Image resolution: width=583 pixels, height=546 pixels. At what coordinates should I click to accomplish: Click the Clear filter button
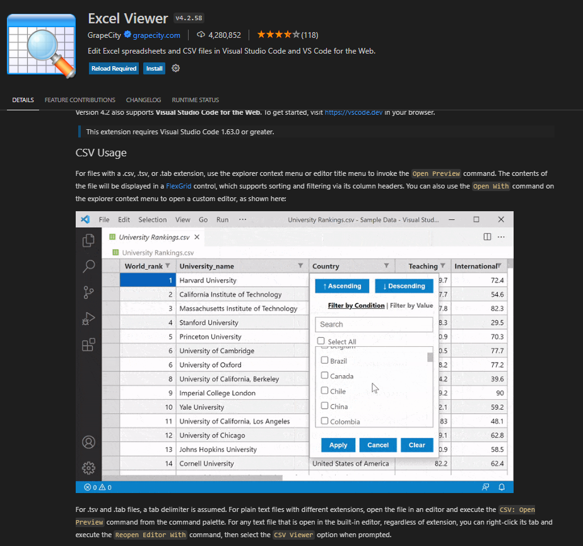tap(417, 445)
